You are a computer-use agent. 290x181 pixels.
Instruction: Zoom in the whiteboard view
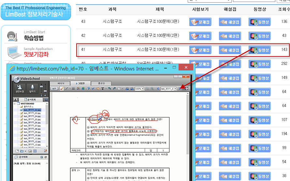coord(152,89)
